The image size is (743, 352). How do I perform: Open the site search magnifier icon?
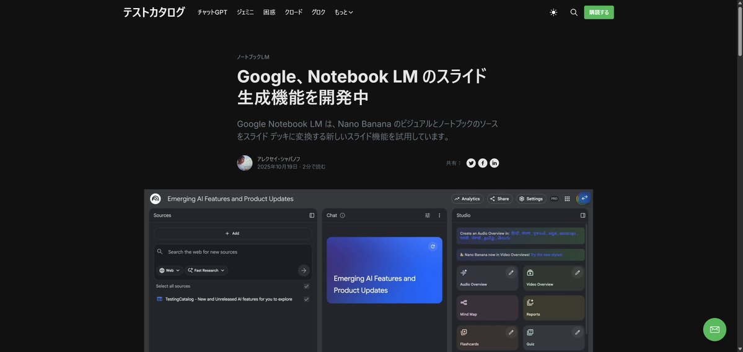click(x=574, y=12)
